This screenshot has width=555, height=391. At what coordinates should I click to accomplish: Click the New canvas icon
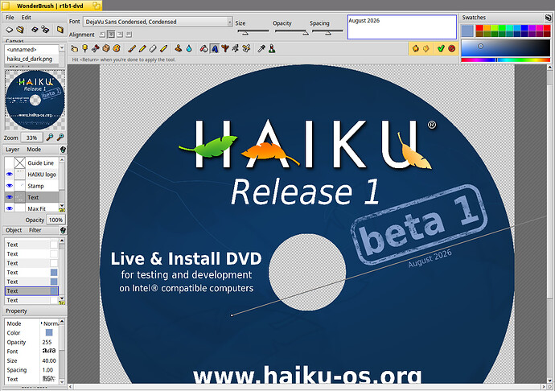(9, 30)
